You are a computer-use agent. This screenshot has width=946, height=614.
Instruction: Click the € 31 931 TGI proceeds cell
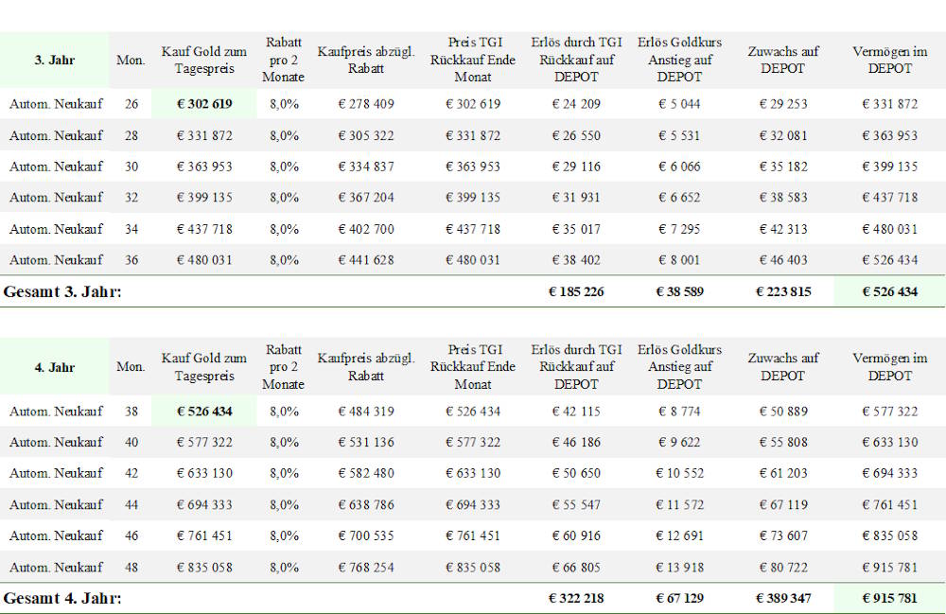pyautogui.click(x=576, y=197)
